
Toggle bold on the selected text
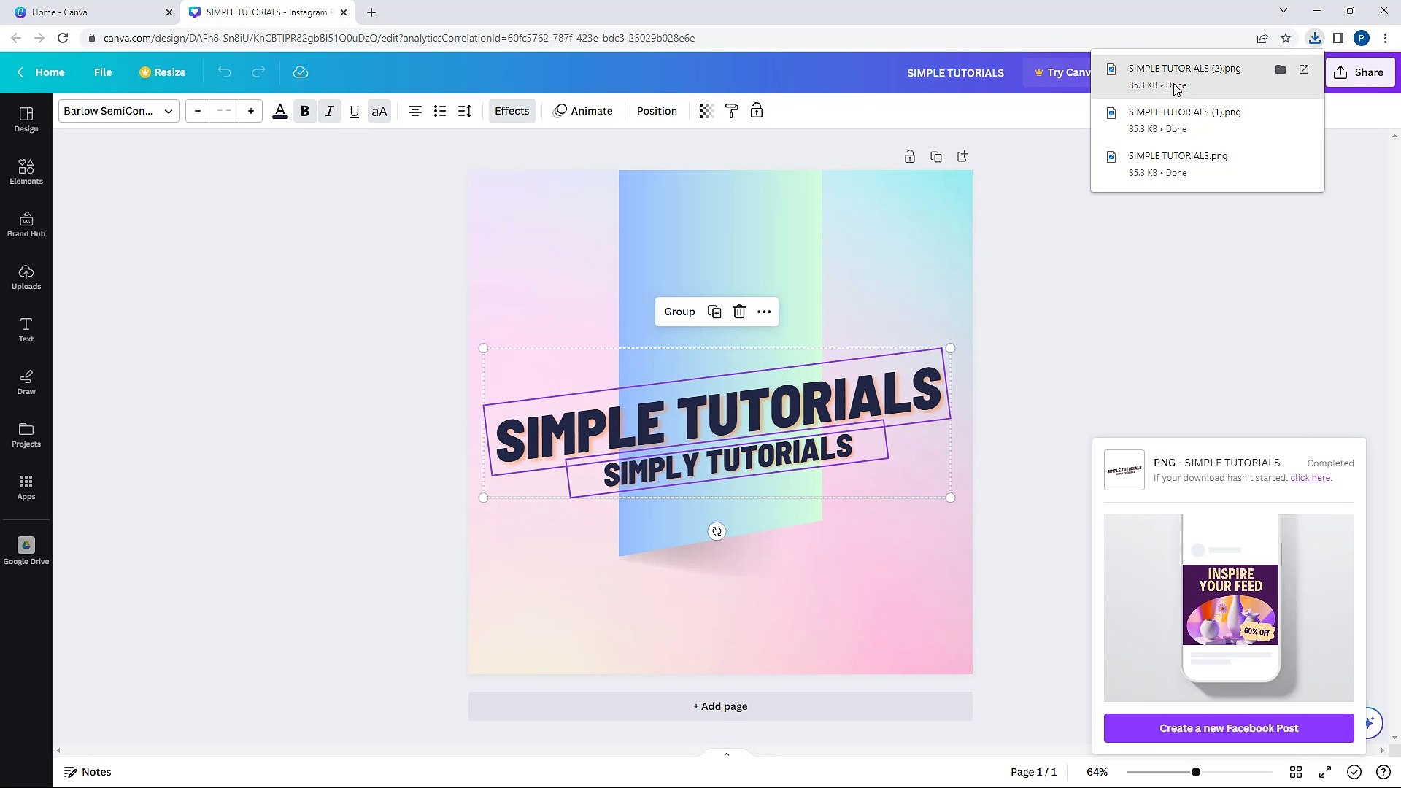tap(305, 111)
